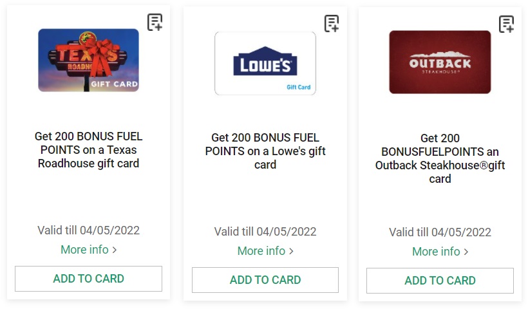Screen dimensions: 528x309
Task: Open the Texas Roadhouse gift card image
Action: [x=89, y=61]
